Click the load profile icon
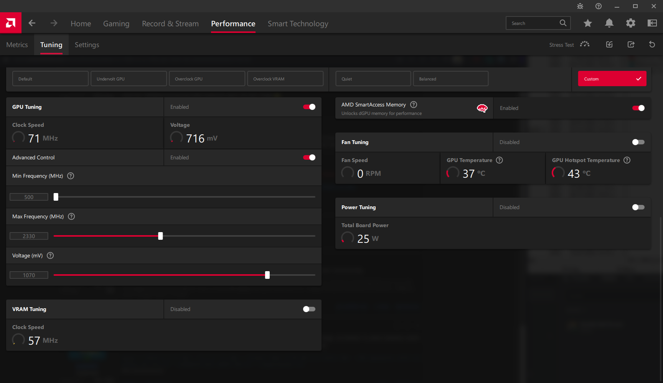Viewport: 663px width, 383px height. click(x=609, y=44)
